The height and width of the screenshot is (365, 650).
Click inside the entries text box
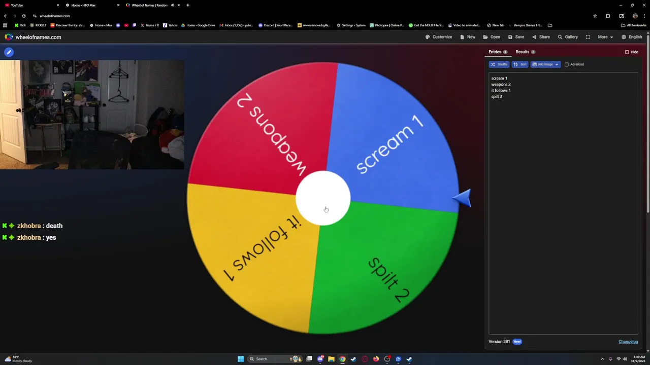563,203
